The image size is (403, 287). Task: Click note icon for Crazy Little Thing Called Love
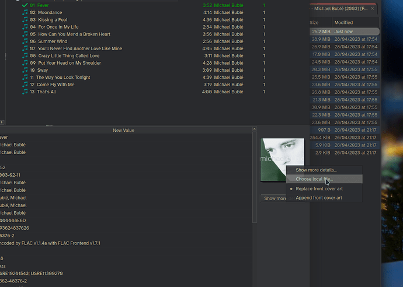coord(25,55)
